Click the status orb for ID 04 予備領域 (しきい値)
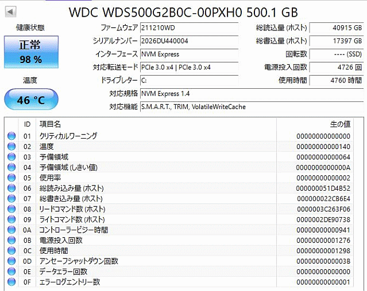 pyautogui.click(x=11, y=167)
